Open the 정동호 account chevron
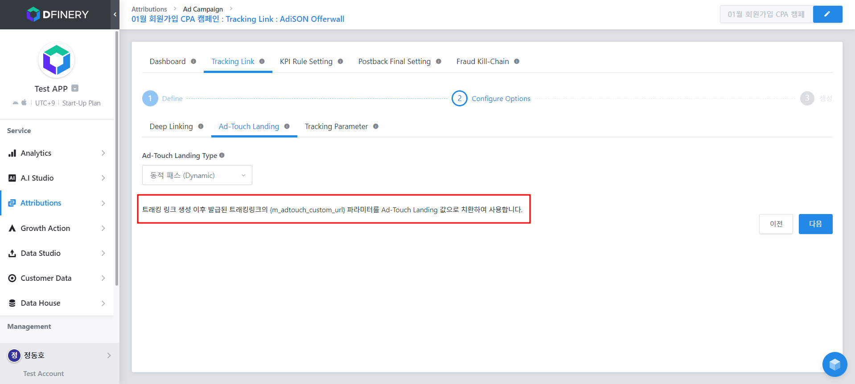This screenshot has width=855, height=384. [x=109, y=355]
